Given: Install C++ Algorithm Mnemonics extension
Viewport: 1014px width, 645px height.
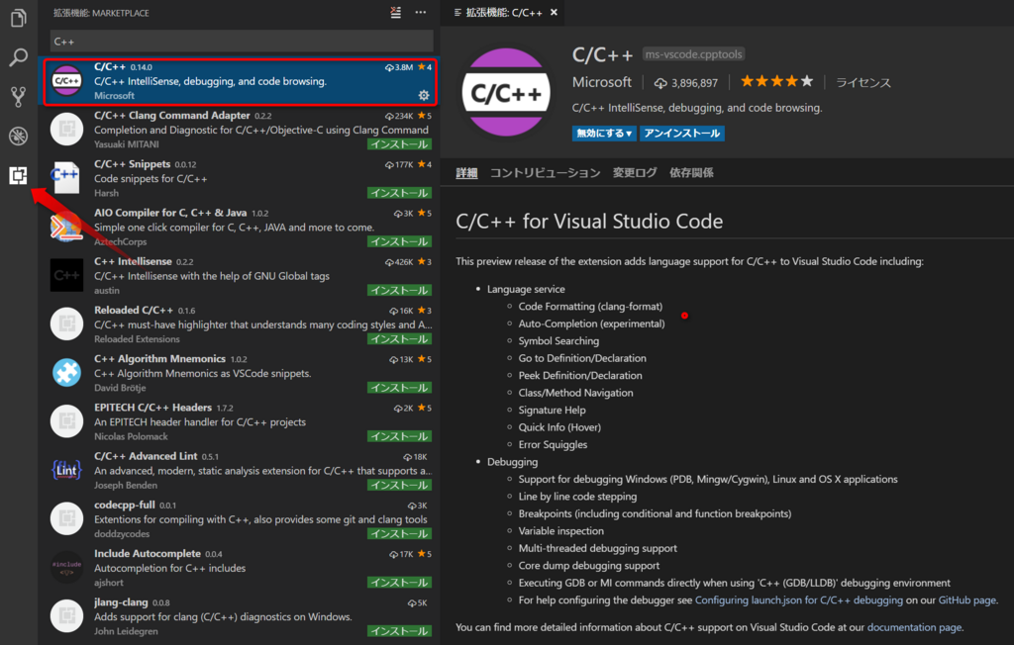Looking at the screenshot, I should (x=400, y=388).
